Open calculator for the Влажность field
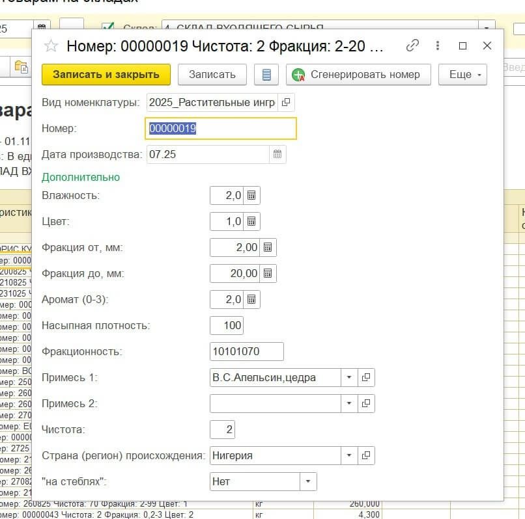The image size is (525, 519). click(252, 195)
